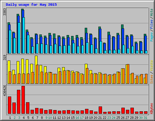Image resolution: width=155 pixels, height=121 pixels.
Task: Click day 28 on the x-axis
Action: click(132, 118)
